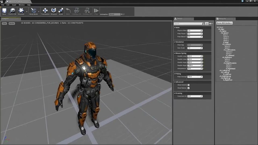The image size is (258, 145).
Task: Click the search magnifier icon in Details
Action: pos(203,24)
